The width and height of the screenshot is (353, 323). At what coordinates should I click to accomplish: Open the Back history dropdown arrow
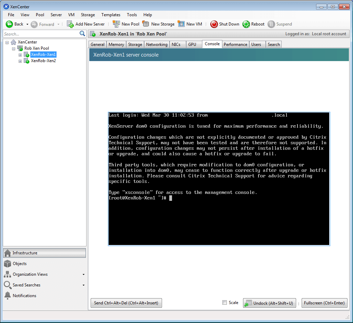pyautogui.click(x=27, y=25)
